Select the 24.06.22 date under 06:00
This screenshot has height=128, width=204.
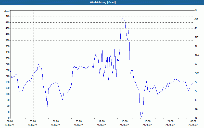[x=55, y=125]
